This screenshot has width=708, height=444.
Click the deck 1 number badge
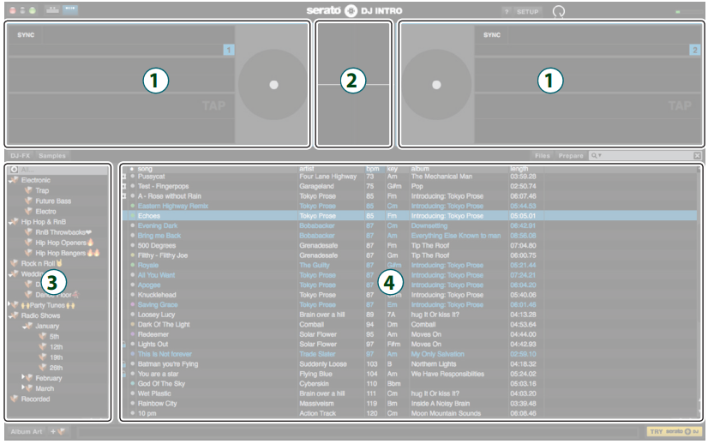(x=229, y=50)
